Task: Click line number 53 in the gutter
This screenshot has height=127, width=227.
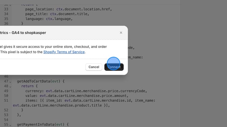Action: pyautogui.click(x=6, y=115)
